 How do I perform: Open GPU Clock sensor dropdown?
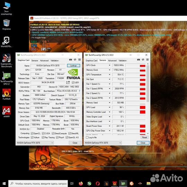109,65
